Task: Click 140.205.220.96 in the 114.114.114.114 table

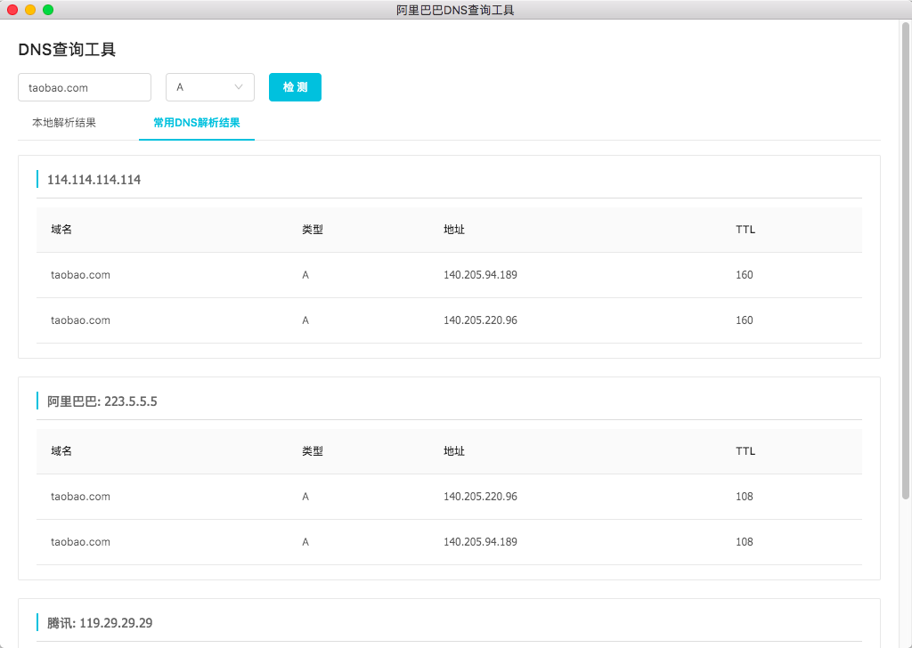Action: point(480,320)
